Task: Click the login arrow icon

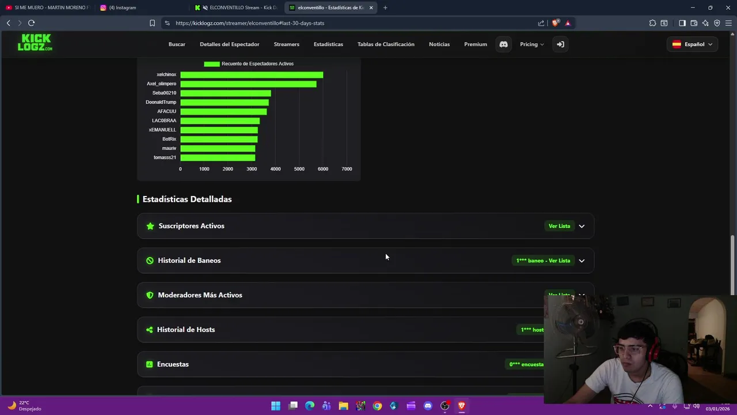Action: point(560,44)
